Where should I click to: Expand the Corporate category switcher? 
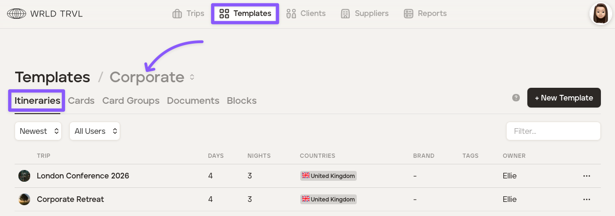click(x=192, y=77)
